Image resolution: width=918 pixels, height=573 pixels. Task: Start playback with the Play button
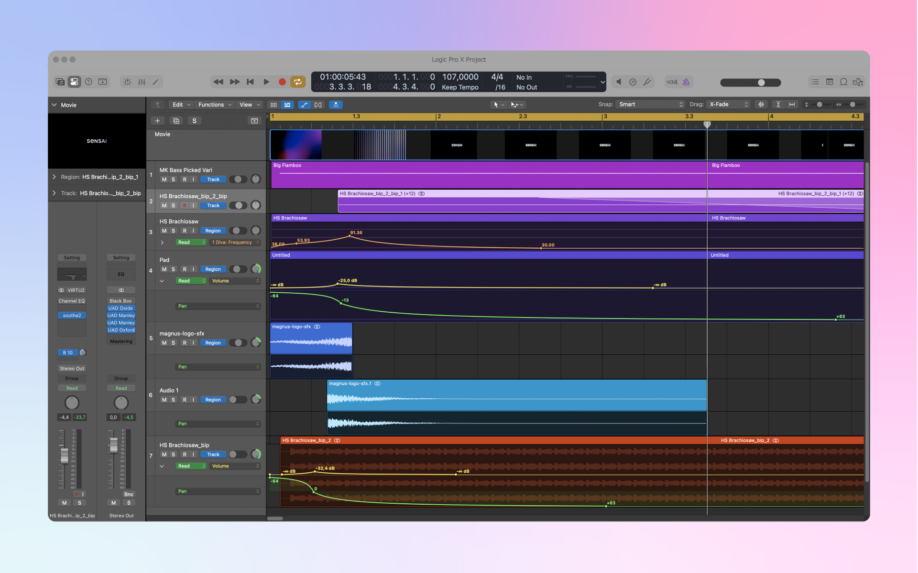266,82
